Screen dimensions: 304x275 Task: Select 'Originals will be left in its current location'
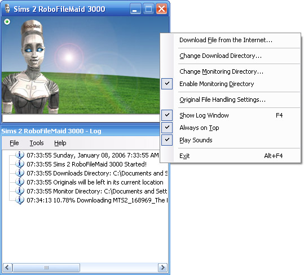pos(95,182)
